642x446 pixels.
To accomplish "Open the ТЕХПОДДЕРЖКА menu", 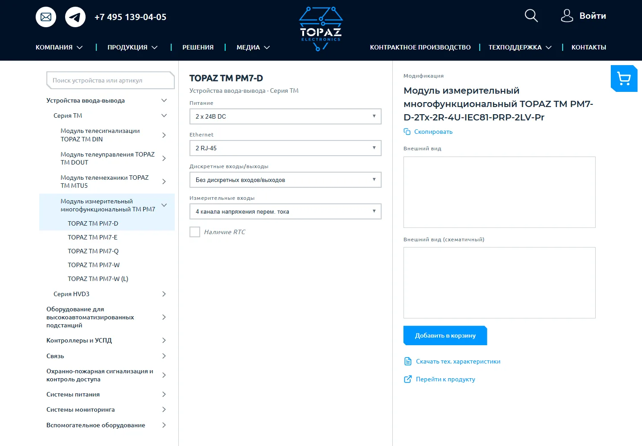I will pyautogui.click(x=520, y=47).
